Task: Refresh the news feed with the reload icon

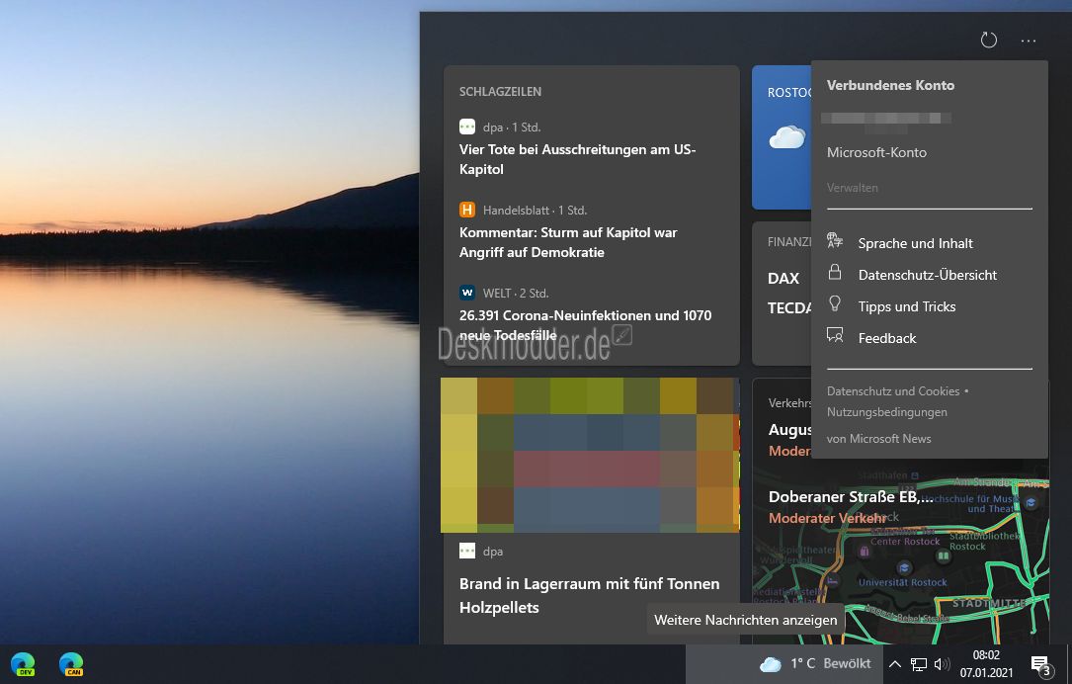Action: 989,40
